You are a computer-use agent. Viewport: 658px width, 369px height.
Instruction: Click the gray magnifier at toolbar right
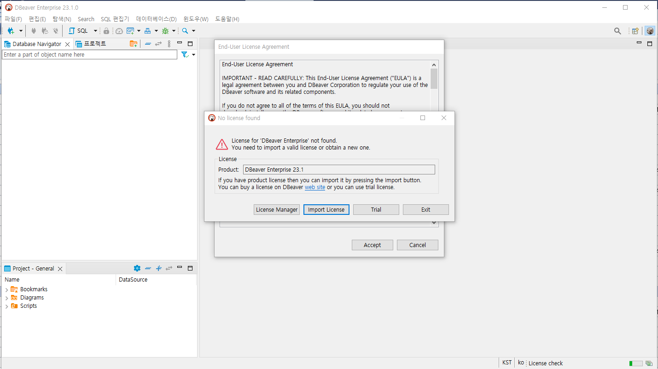pos(617,31)
